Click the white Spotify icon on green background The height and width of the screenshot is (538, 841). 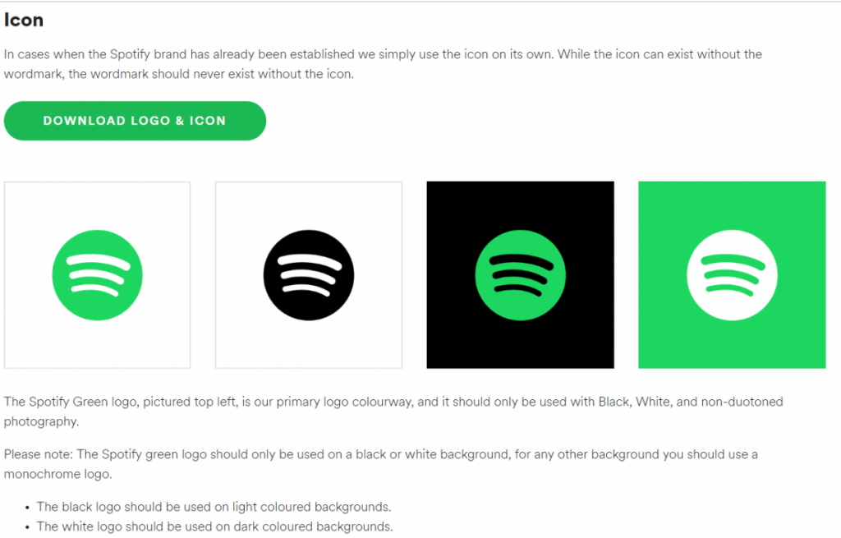tap(731, 274)
